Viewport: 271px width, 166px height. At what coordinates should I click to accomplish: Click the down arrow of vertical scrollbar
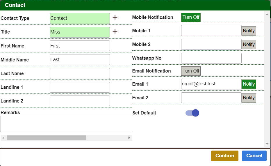pyautogui.click(x=267, y=144)
